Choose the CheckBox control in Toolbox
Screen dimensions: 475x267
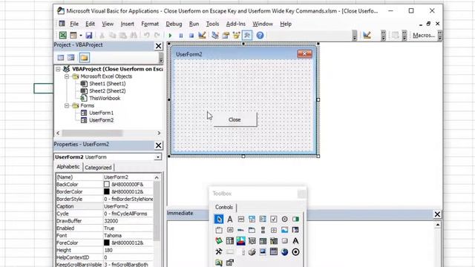click(x=274, y=219)
